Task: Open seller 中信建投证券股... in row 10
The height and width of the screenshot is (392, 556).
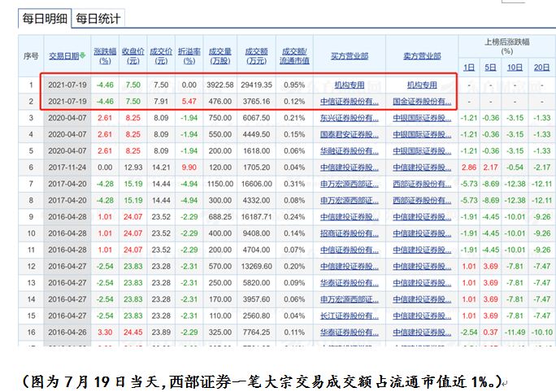Action: (422, 233)
